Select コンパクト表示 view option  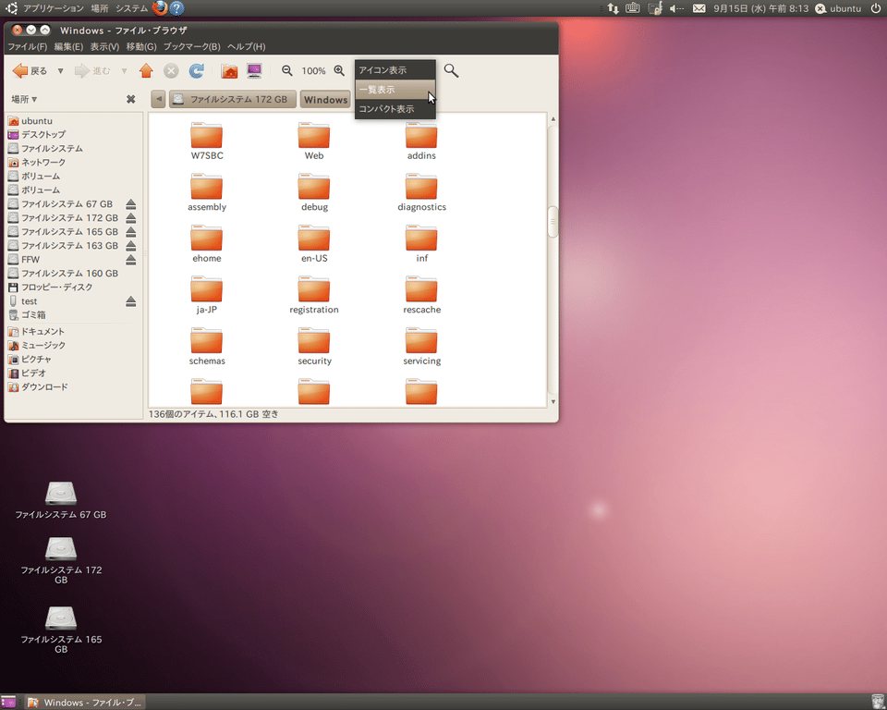(395, 109)
